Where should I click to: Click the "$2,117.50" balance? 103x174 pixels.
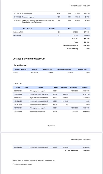(86, 94)
